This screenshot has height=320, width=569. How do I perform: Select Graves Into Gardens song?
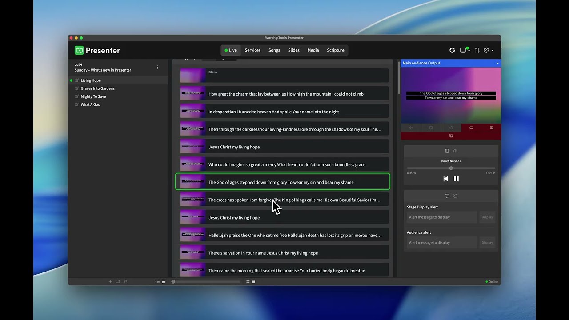97,88
